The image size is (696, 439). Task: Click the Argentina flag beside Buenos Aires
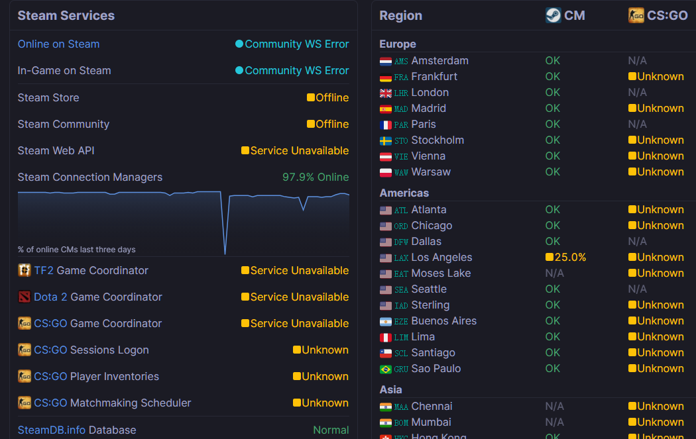click(x=386, y=321)
